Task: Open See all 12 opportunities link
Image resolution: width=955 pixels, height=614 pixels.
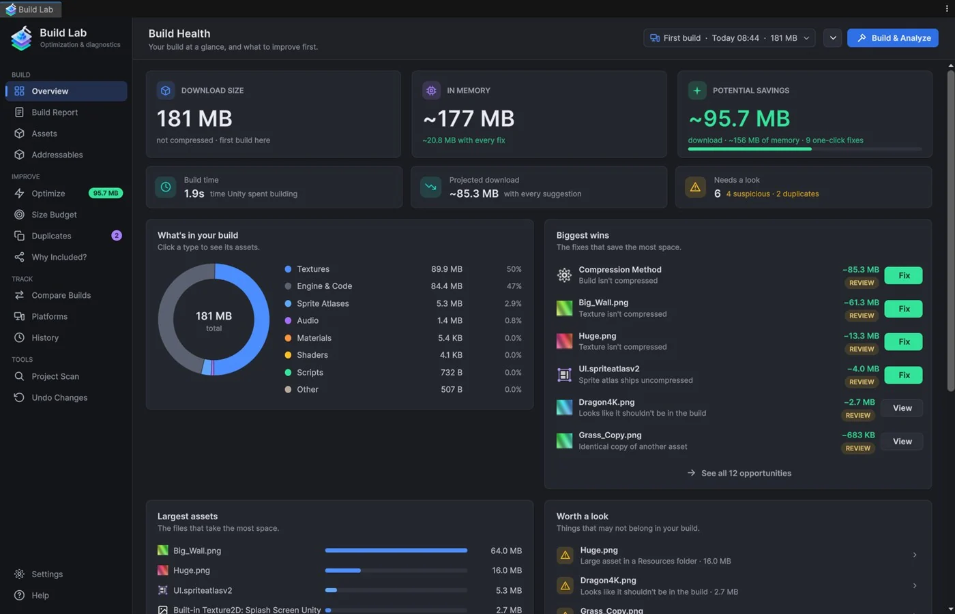Action: 739,473
